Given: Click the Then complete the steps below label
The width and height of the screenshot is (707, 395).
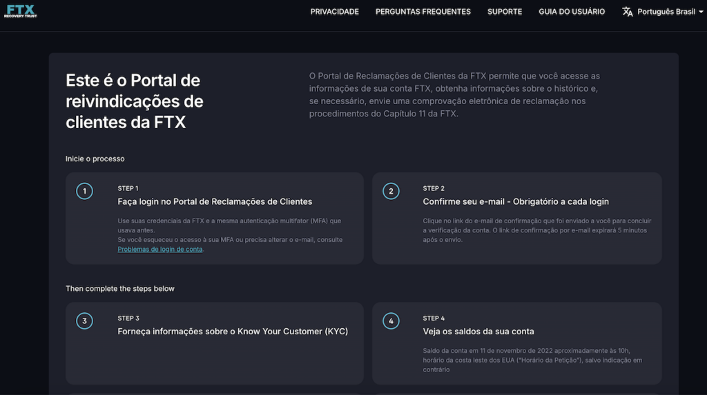Looking at the screenshot, I should 120,288.
